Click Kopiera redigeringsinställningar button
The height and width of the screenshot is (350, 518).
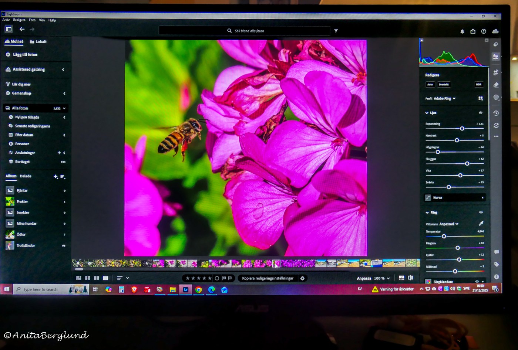click(268, 278)
